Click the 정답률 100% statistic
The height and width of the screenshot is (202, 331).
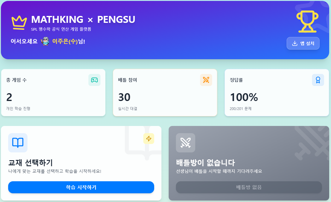(x=243, y=97)
